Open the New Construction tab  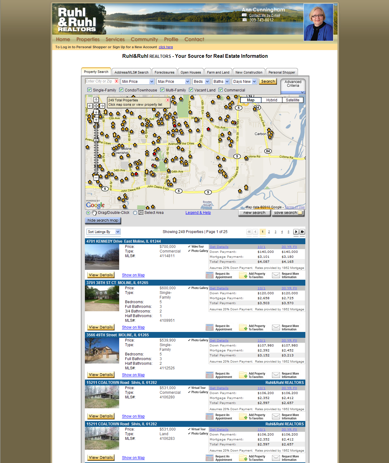pyautogui.click(x=249, y=72)
